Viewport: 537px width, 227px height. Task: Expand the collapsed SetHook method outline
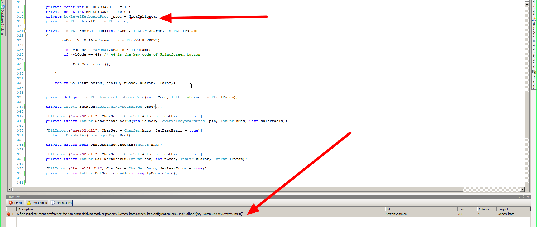pos(25,107)
